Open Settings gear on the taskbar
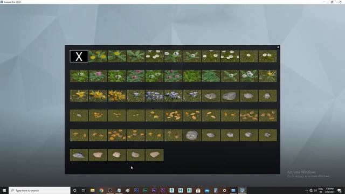This screenshot has width=345, height=194. tap(224, 190)
